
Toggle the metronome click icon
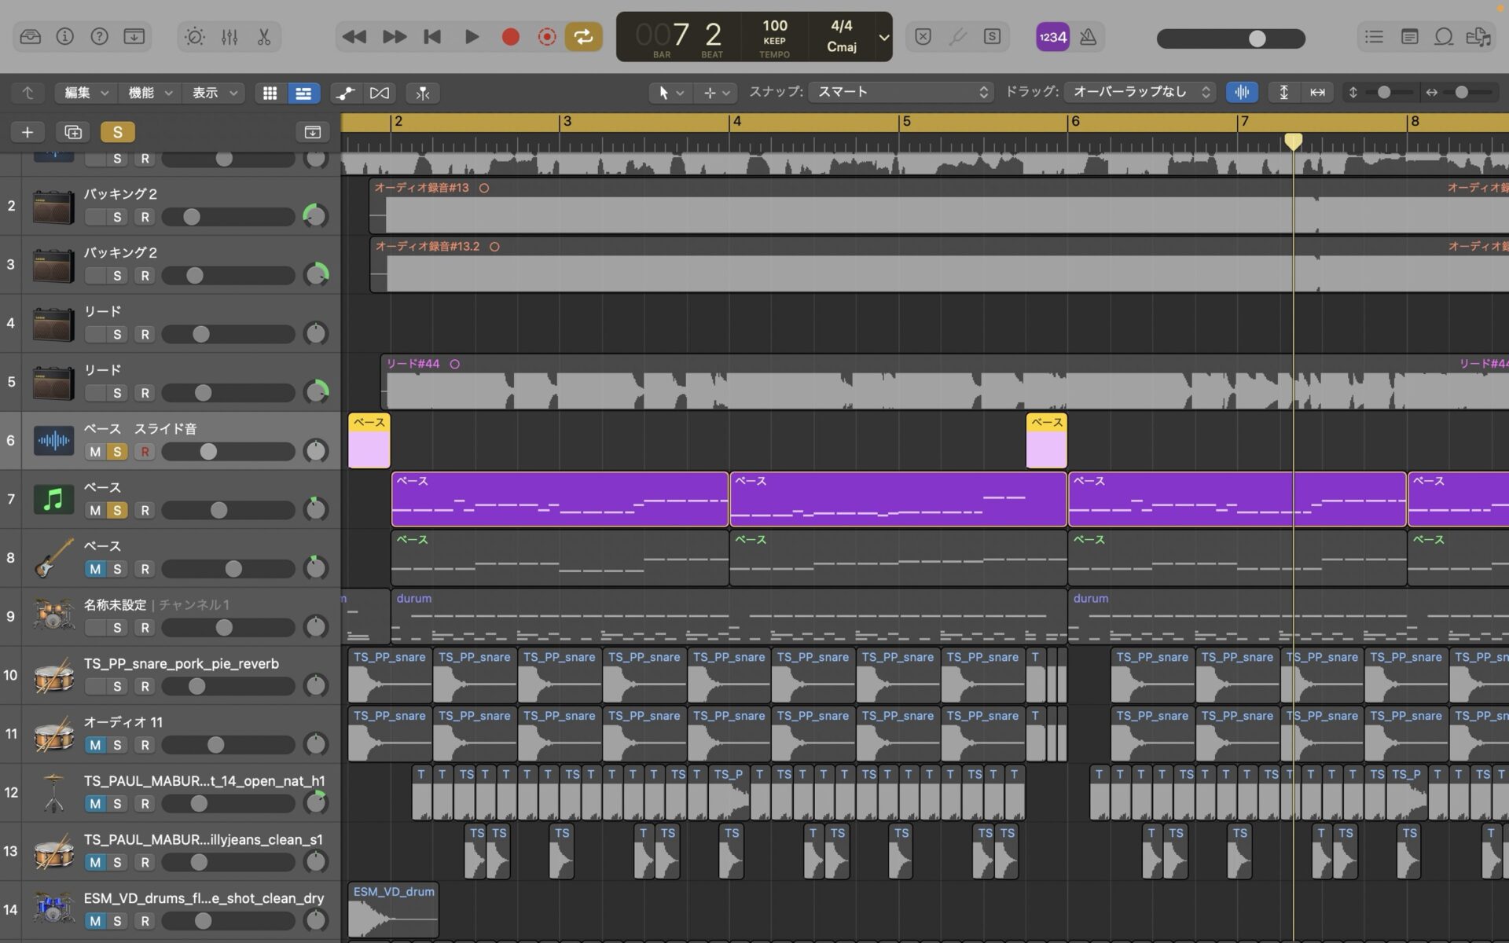click(x=1088, y=37)
